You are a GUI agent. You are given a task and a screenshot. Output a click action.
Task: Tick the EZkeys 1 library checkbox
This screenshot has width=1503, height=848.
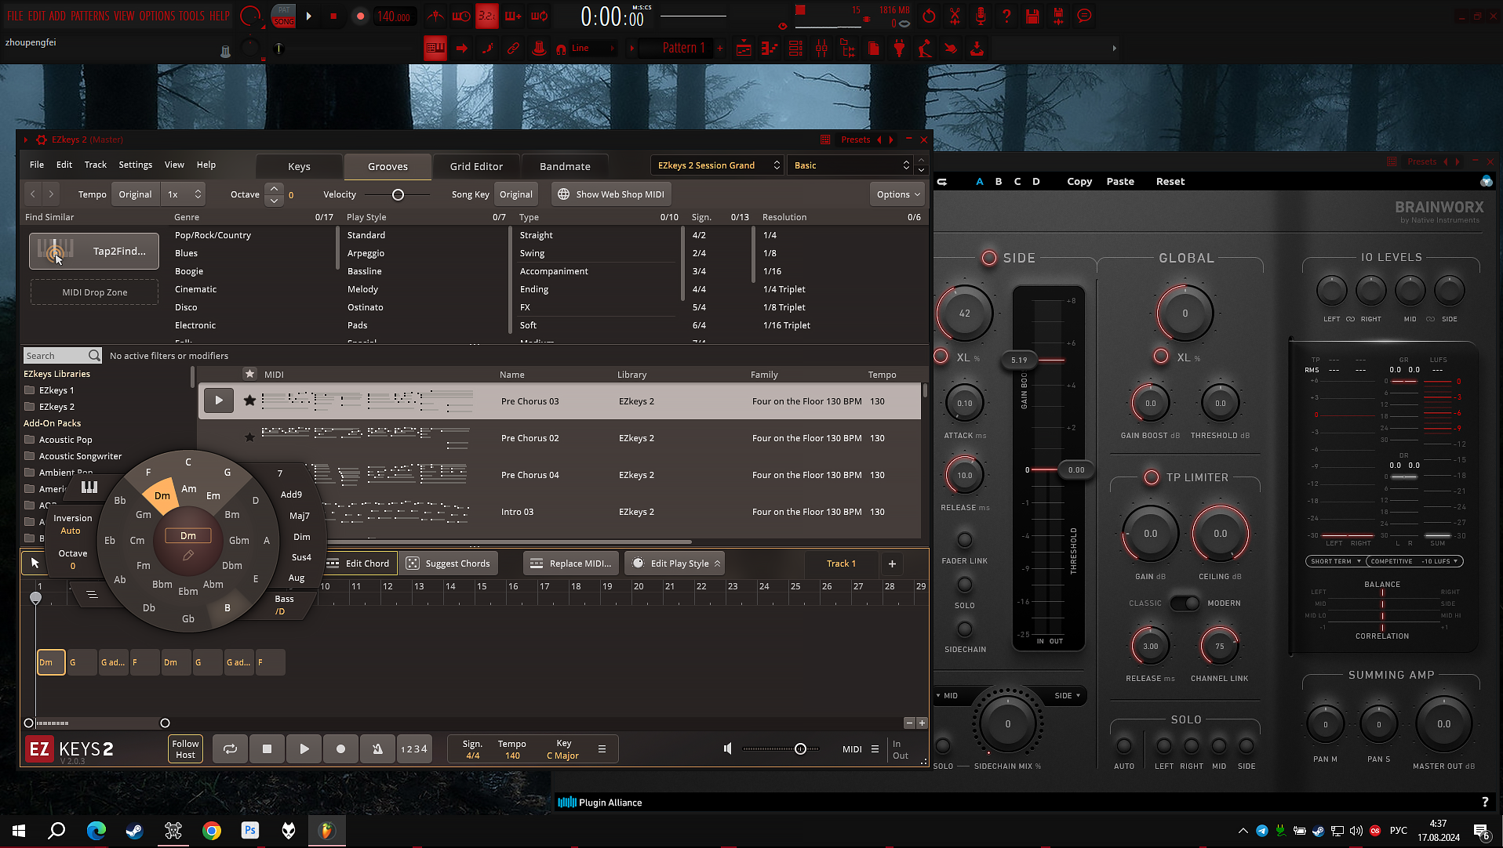click(x=30, y=390)
